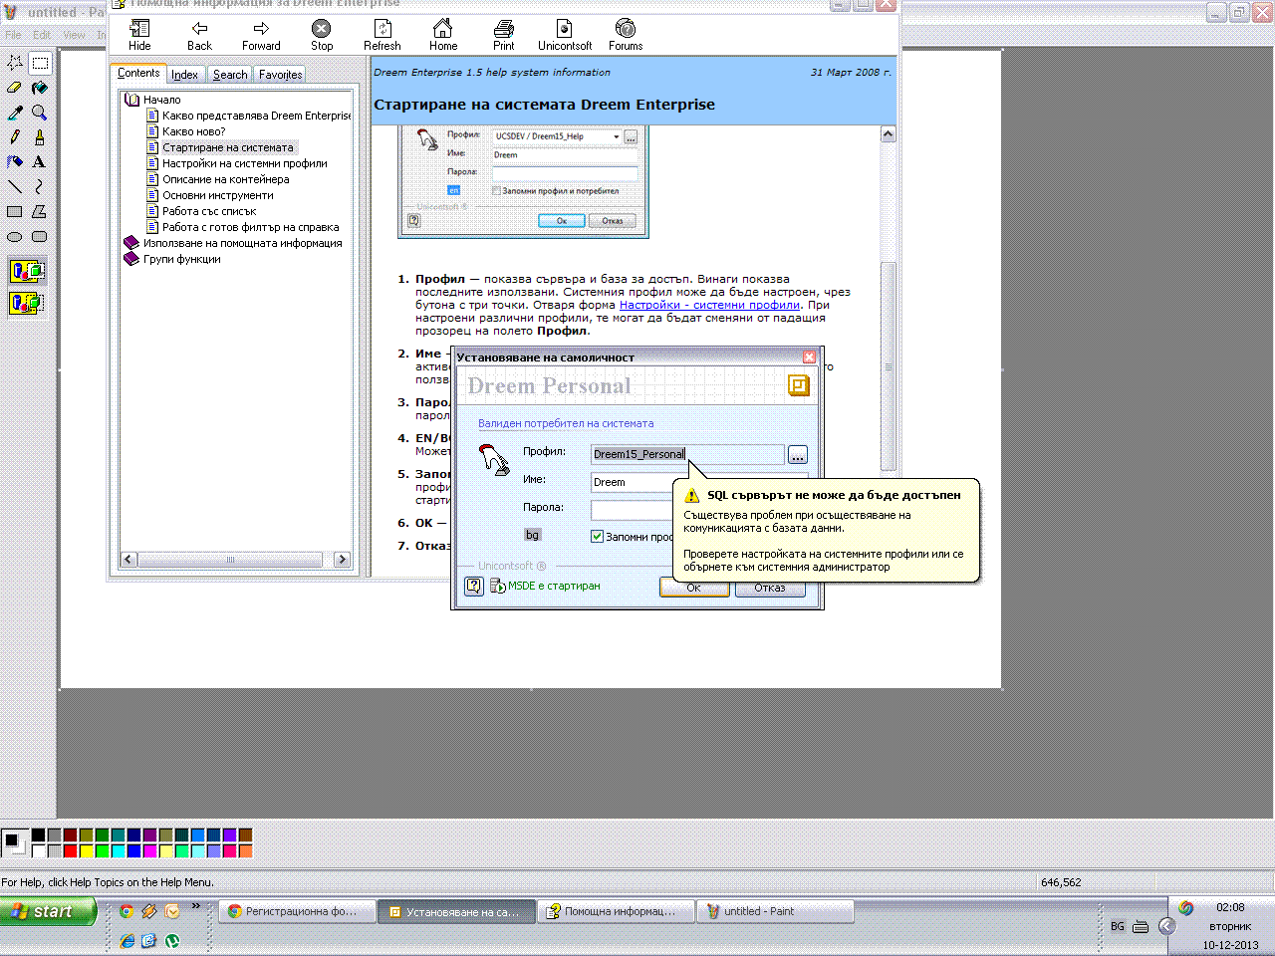Open Home in the help toolbar

443,35
